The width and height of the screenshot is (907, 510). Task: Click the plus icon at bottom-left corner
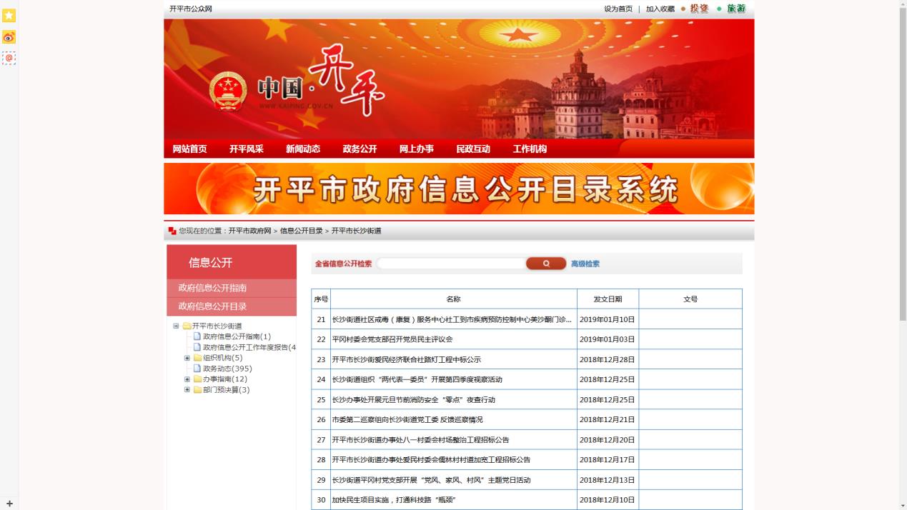pyautogui.click(x=9, y=504)
